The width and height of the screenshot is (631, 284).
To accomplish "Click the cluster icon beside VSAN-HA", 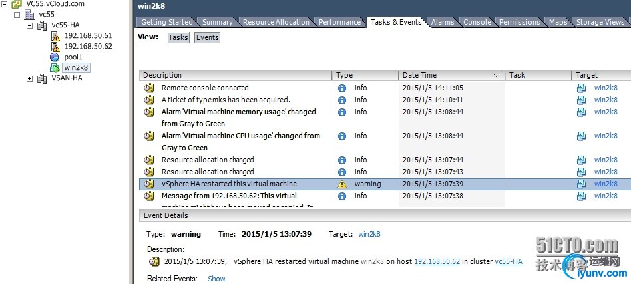I will [42, 78].
